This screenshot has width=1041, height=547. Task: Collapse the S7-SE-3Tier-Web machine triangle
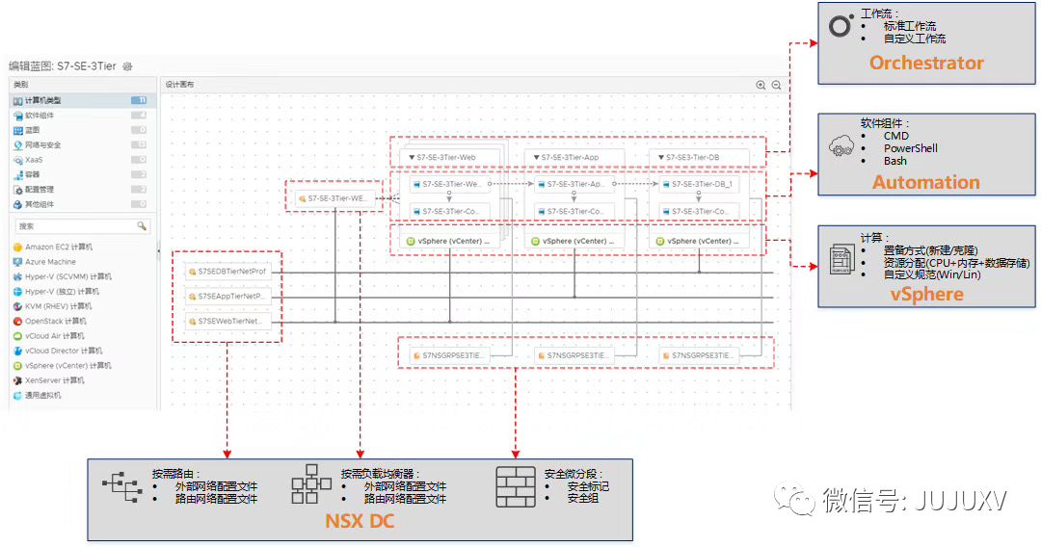412,158
